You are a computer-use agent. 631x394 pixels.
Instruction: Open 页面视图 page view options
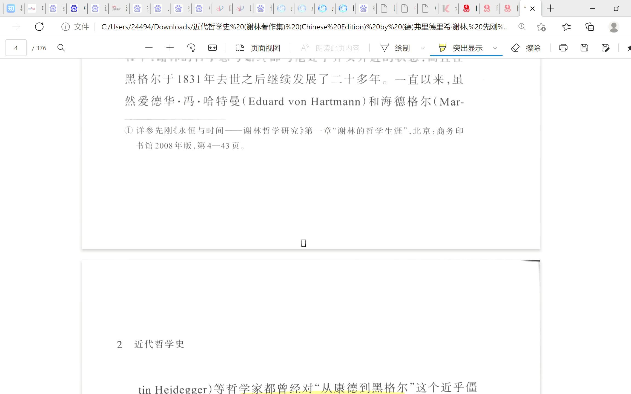tap(258, 48)
